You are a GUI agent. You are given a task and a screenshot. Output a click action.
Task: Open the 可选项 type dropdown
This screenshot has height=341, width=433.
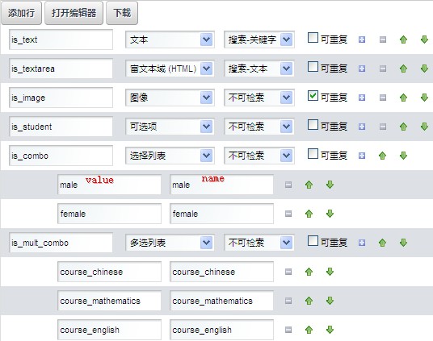click(170, 127)
